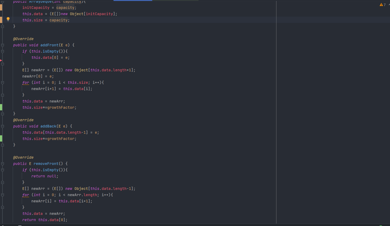Collapse the for loop inside addFront
This screenshot has height=226, width=390.
[x=2, y=83]
